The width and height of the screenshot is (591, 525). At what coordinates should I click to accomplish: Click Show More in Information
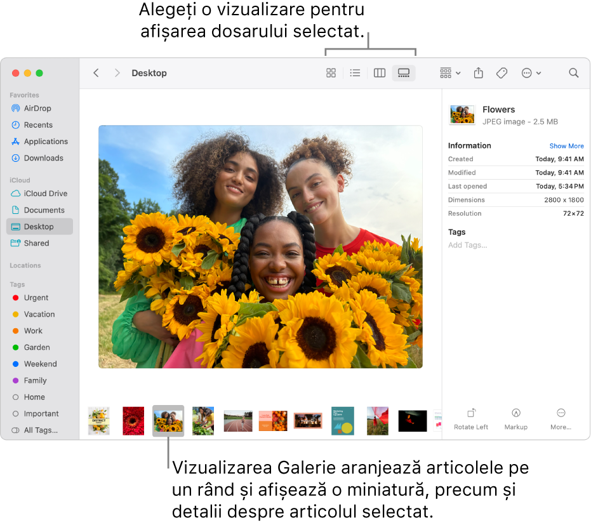pyautogui.click(x=566, y=146)
